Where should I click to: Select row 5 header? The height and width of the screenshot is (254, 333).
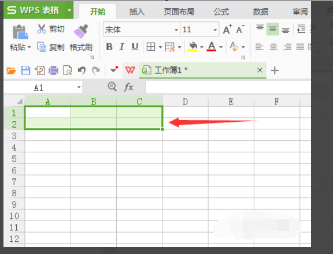pyautogui.click(x=14, y=159)
